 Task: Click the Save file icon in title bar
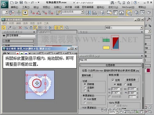[21, 2]
